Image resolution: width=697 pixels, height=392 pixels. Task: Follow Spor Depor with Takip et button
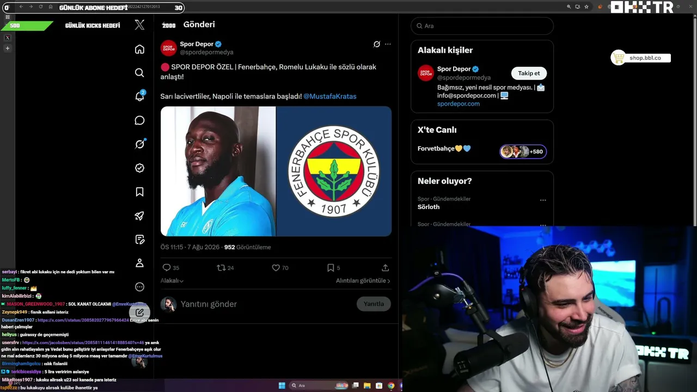click(x=529, y=73)
